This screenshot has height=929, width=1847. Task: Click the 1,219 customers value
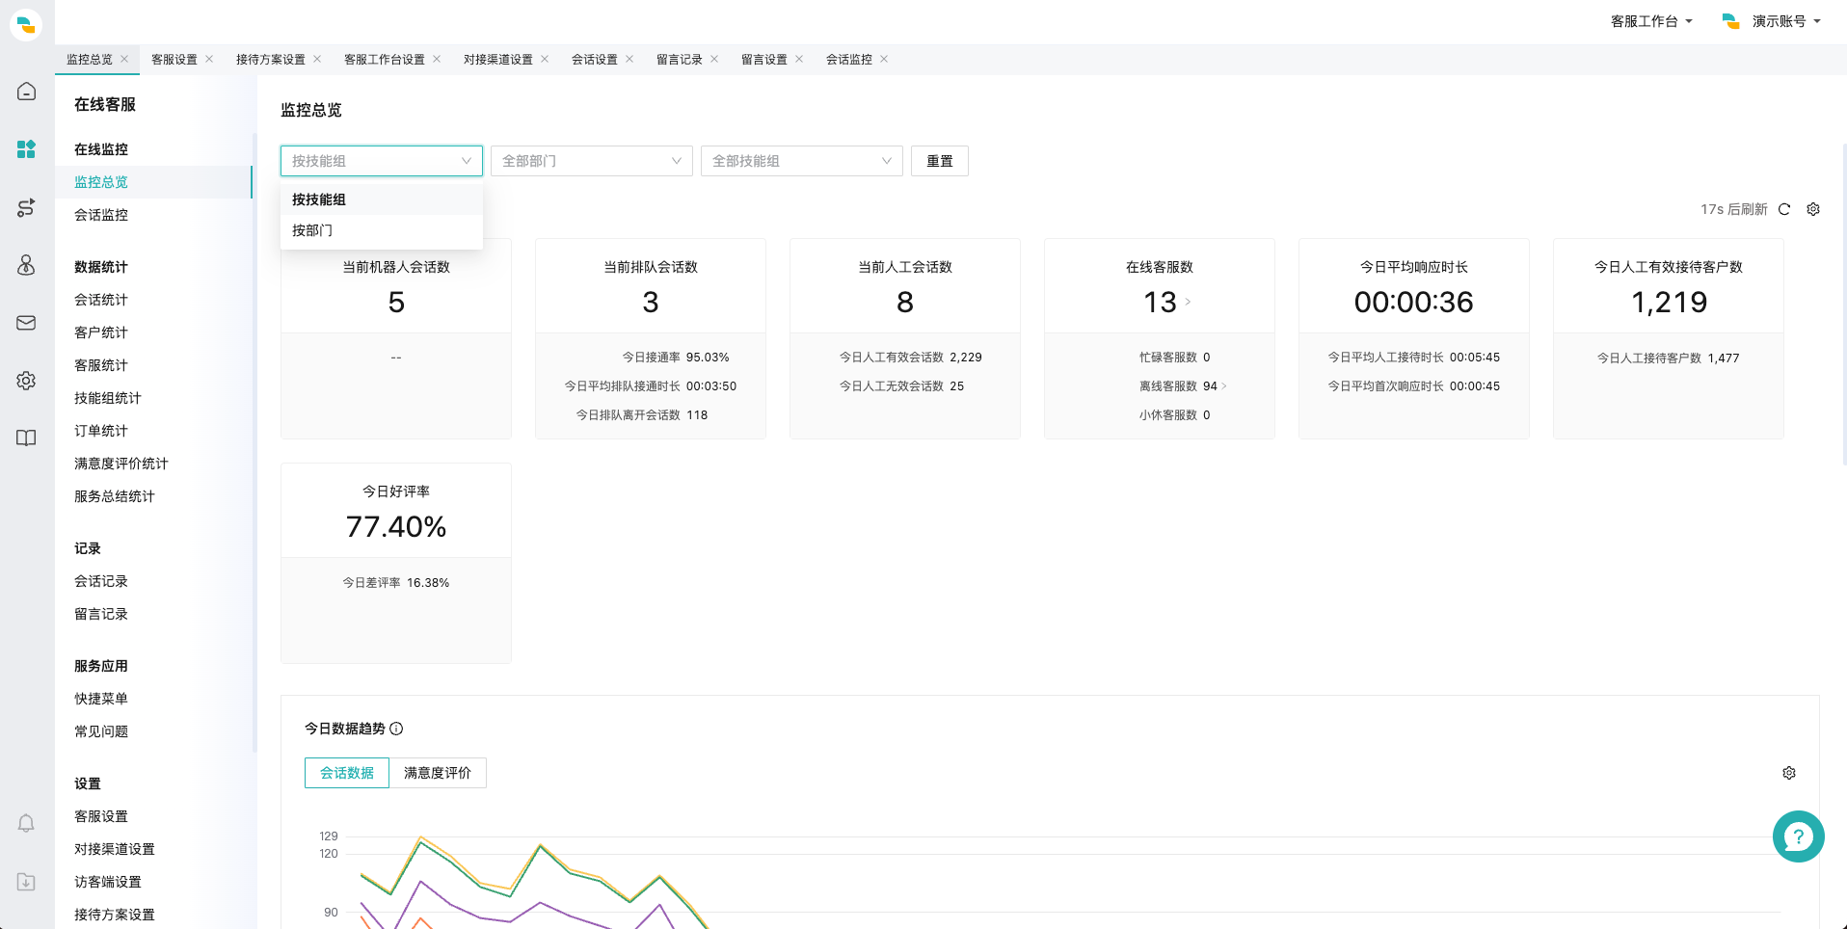pyautogui.click(x=1669, y=303)
